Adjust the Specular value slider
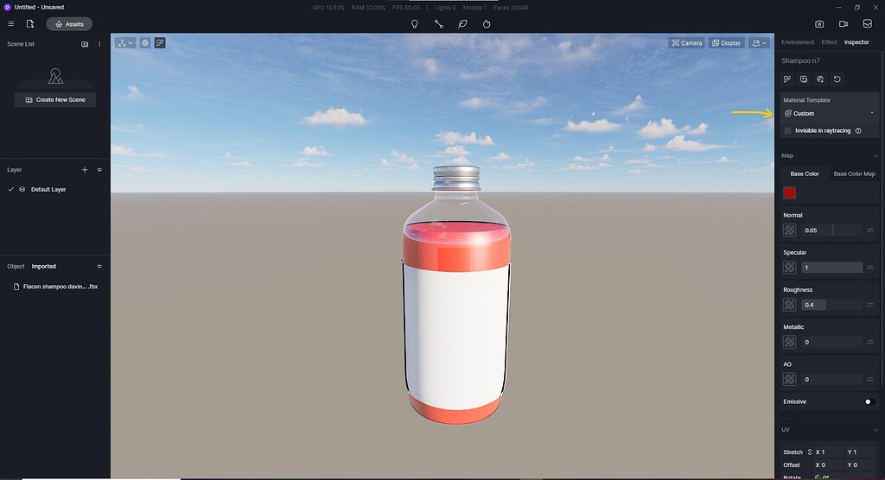Image resolution: width=885 pixels, height=480 pixels. [x=831, y=268]
